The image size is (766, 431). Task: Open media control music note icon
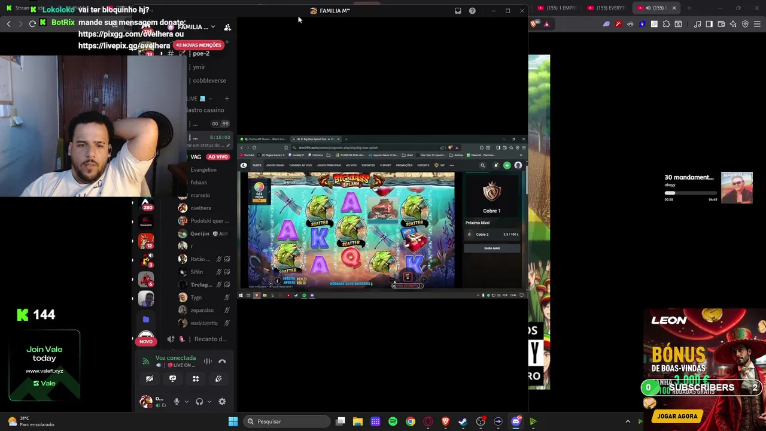(x=697, y=24)
